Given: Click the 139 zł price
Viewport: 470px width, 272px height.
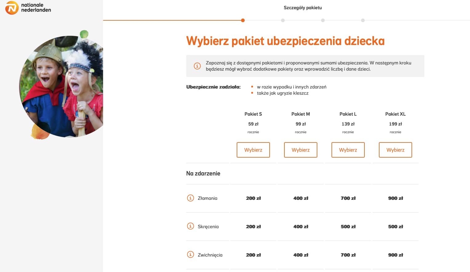Looking at the screenshot, I should coord(348,124).
